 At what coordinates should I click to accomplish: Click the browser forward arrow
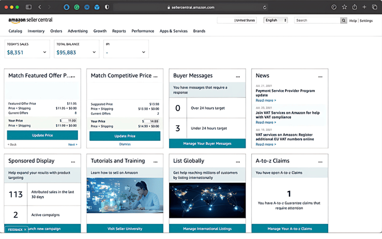(49, 7)
